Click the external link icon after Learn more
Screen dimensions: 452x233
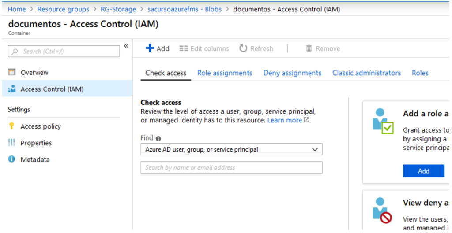307,120
